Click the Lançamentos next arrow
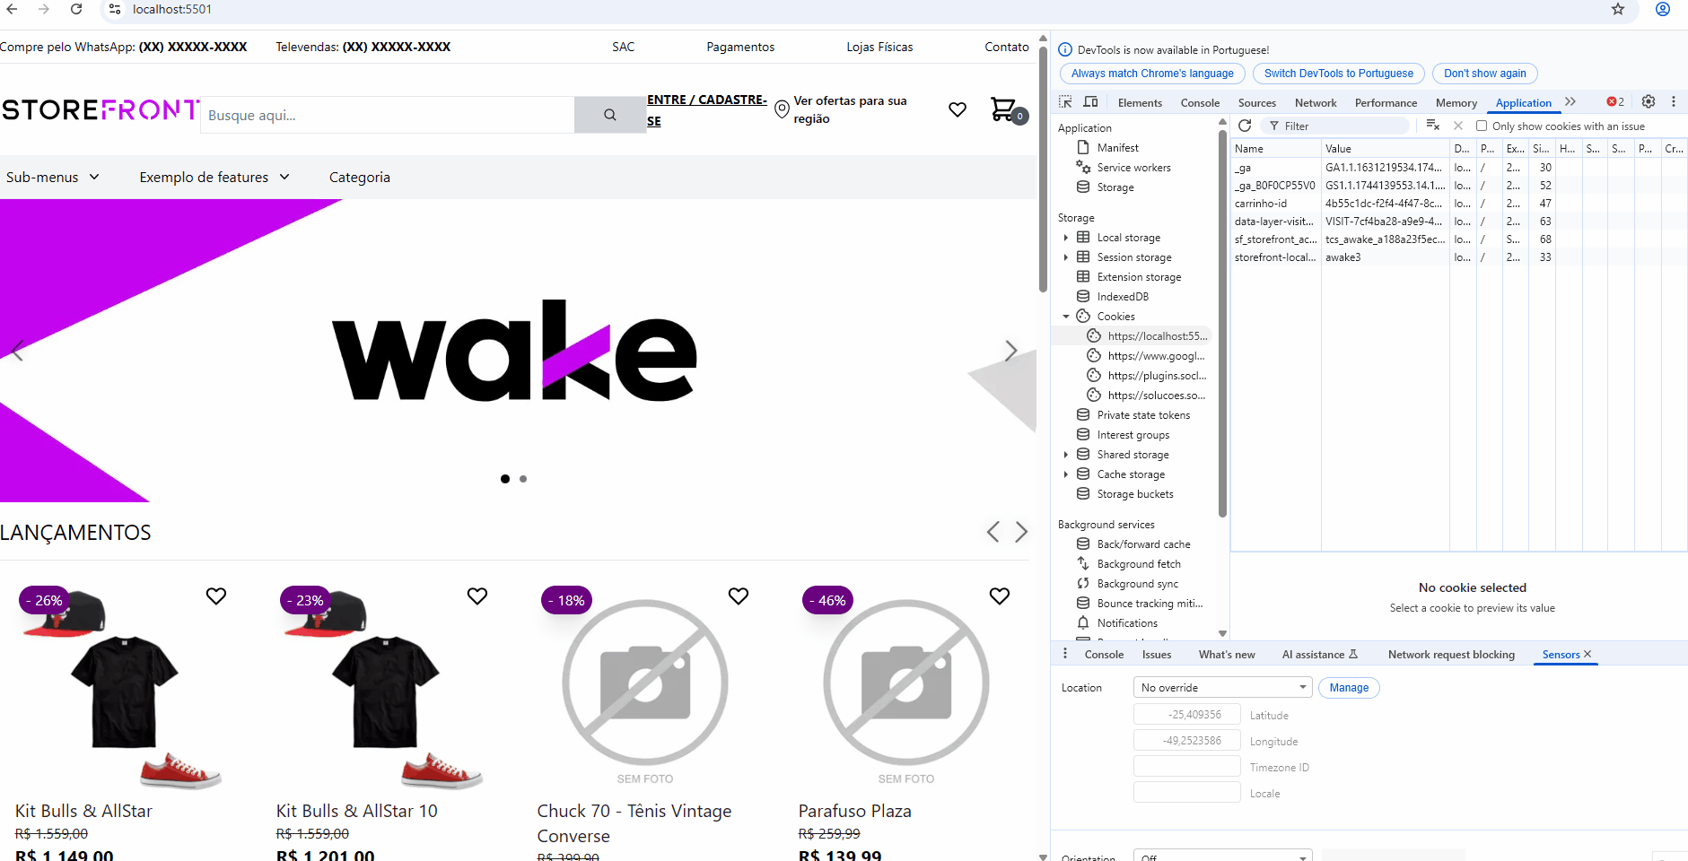The width and height of the screenshot is (1688, 861). [1021, 532]
